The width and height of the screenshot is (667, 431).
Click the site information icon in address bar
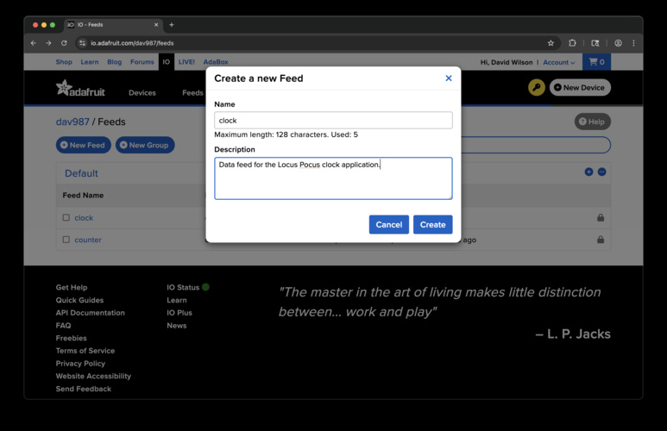tap(83, 43)
